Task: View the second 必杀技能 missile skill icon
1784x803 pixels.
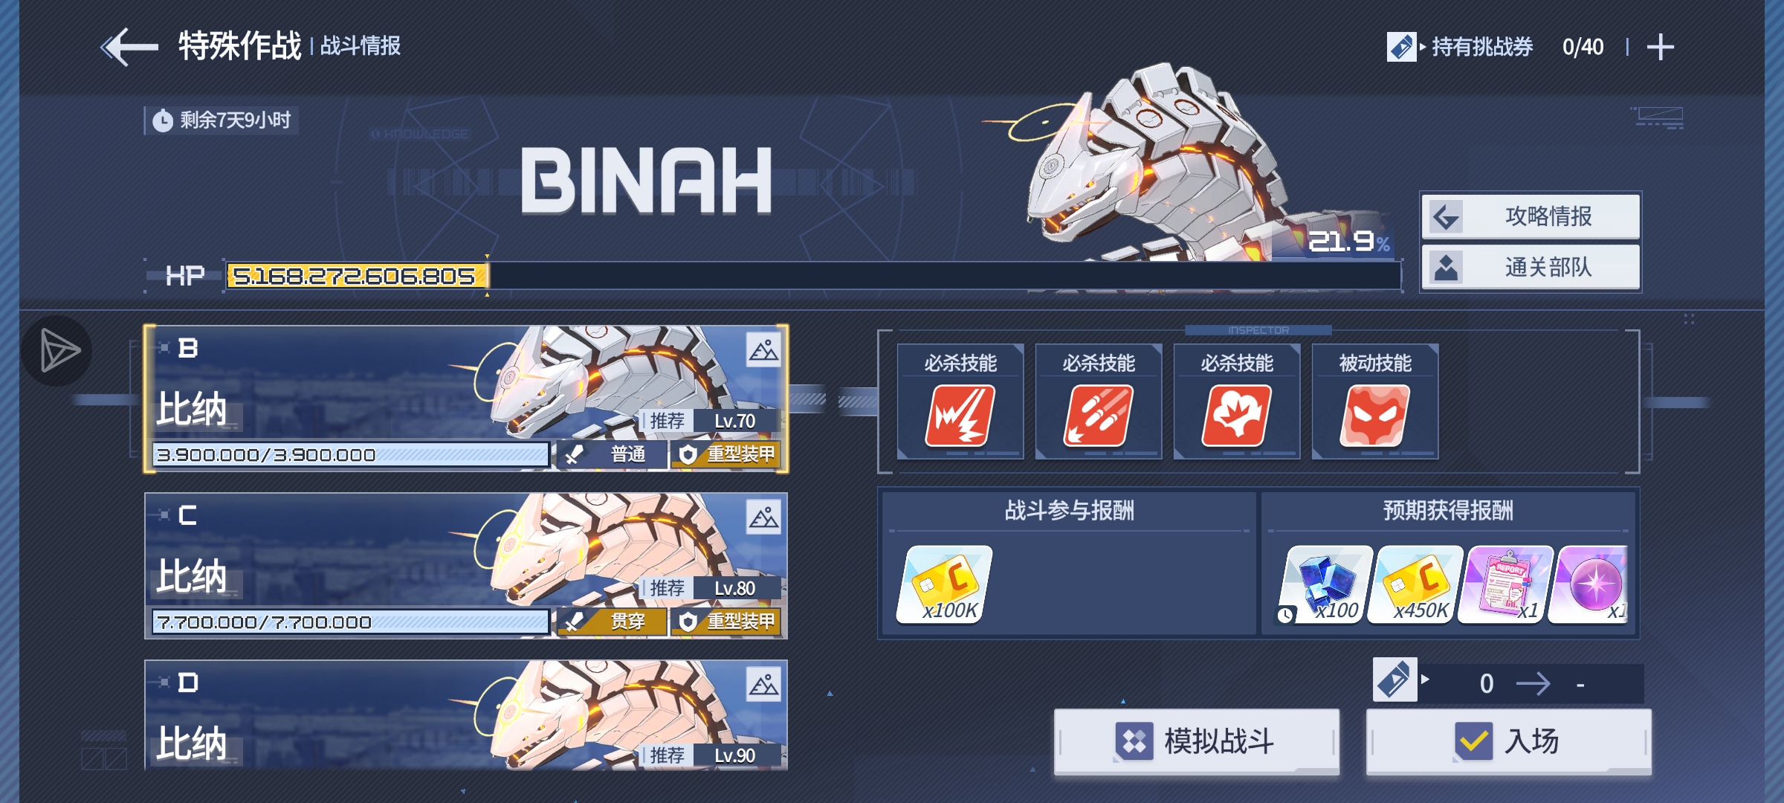Action: click(1098, 416)
